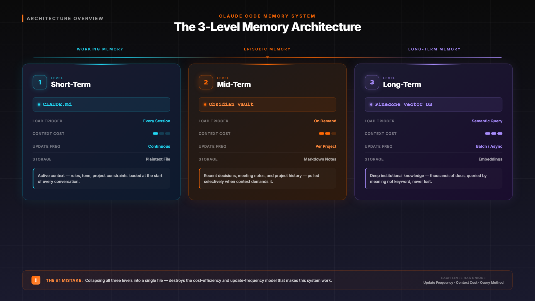Click the Pinecone Vector DB source box
The image size is (535, 301).
pyautogui.click(x=434, y=105)
